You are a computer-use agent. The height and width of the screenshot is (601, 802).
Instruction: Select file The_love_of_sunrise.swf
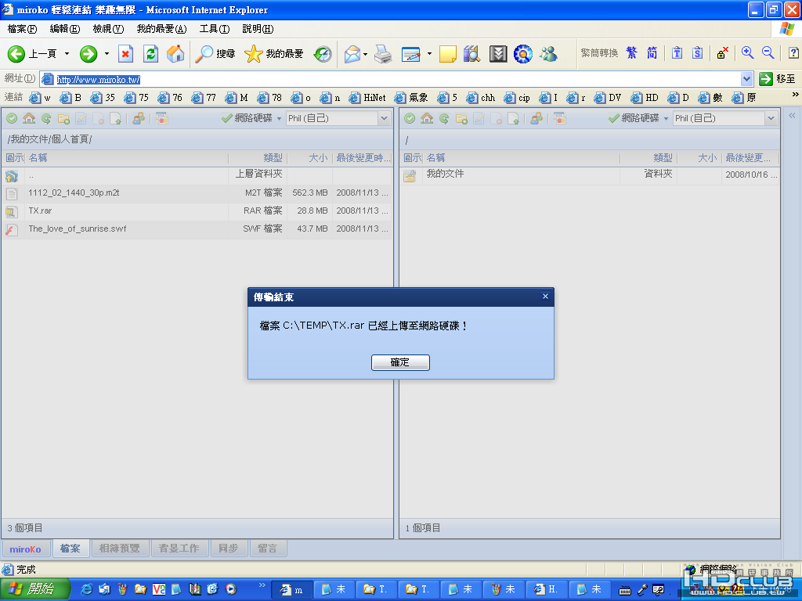pos(197,229)
